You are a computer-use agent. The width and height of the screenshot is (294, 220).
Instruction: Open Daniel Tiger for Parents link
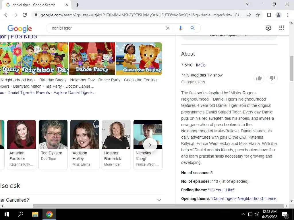(29, 93)
